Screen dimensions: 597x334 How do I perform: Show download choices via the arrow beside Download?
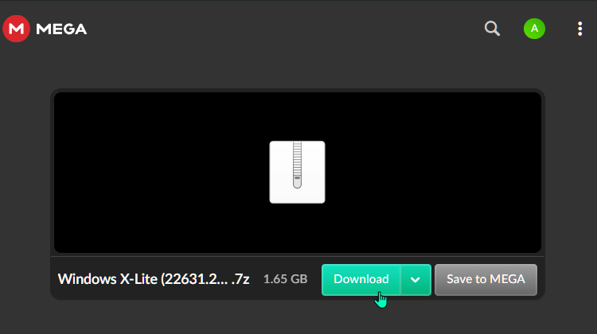pyautogui.click(x=416, y=280)
